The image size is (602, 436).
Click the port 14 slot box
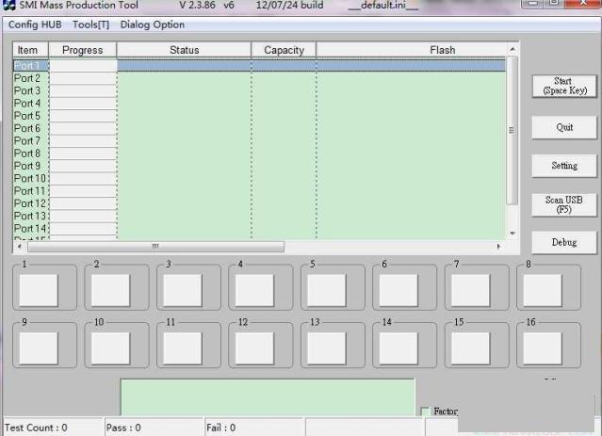pos(399,347)
